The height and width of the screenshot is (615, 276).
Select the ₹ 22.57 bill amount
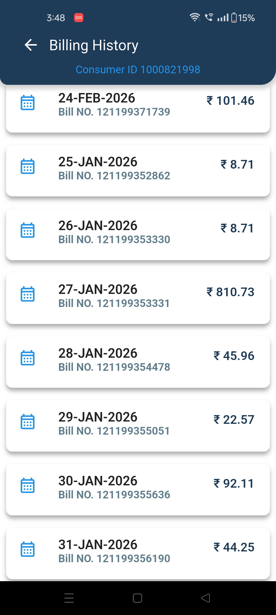(x=234, y=420)
